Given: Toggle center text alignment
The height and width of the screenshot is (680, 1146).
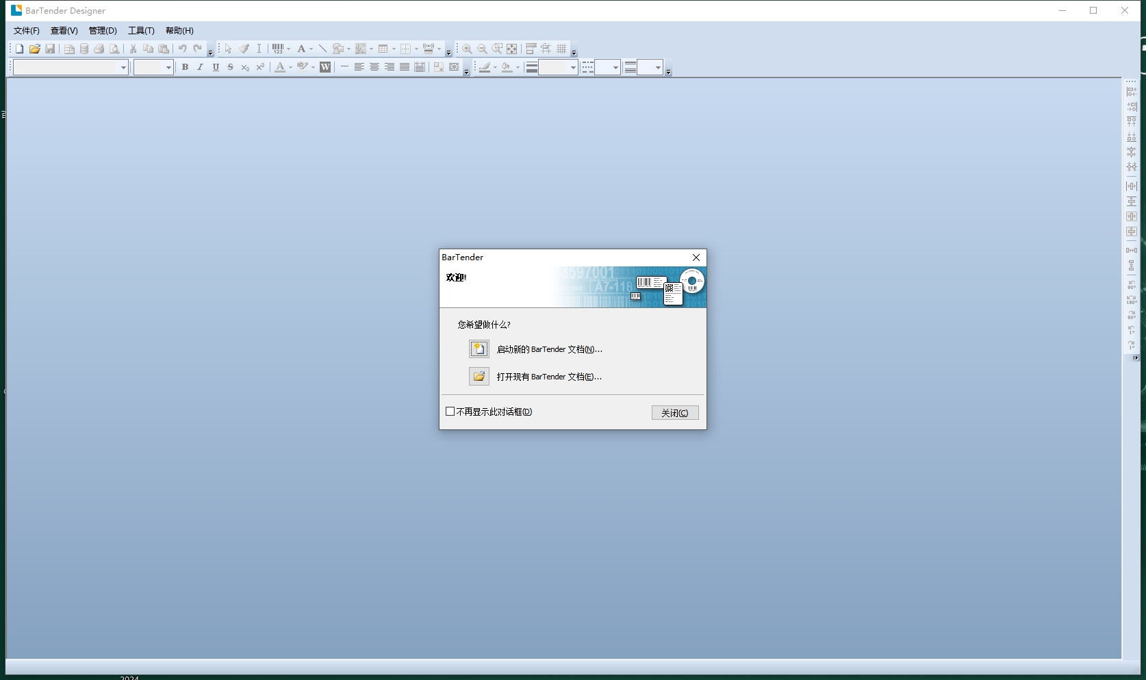Looking at the screenshot, I should click(374, 67).
